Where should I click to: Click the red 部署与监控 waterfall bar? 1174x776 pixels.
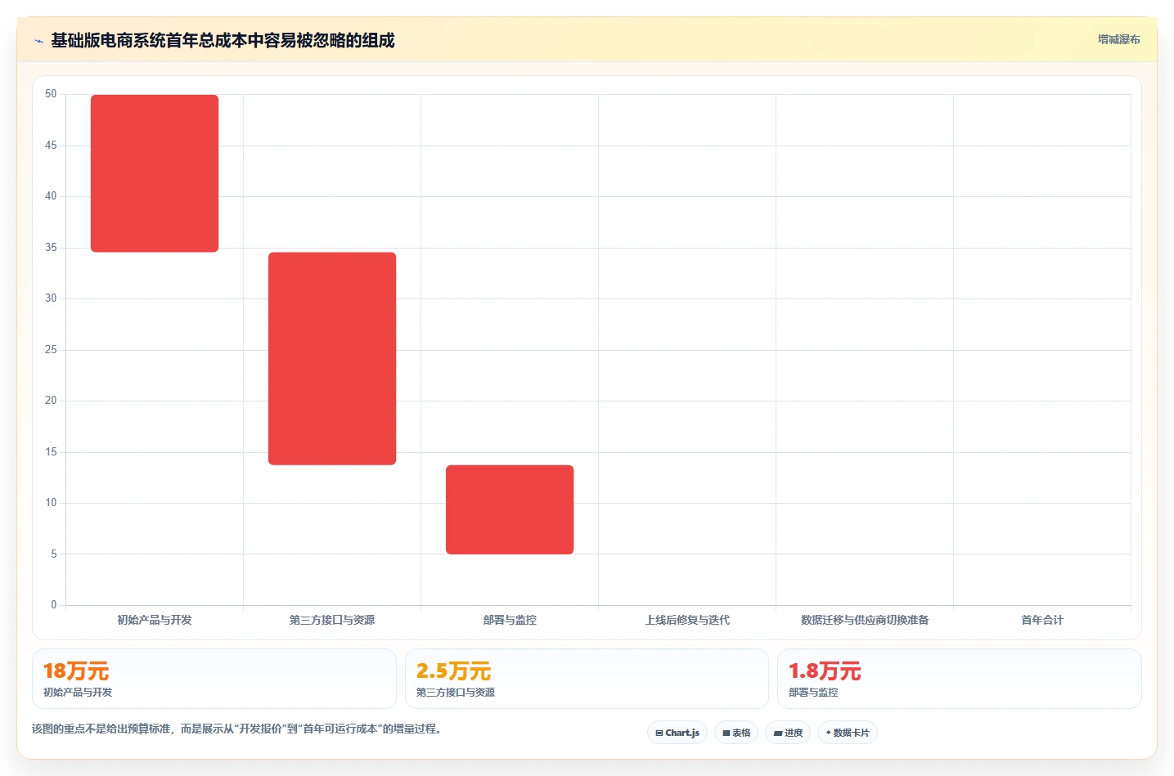(x=510, y=509)
